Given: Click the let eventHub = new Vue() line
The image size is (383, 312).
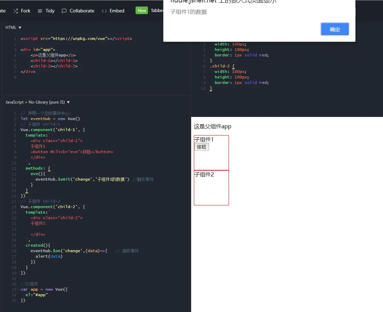Looking at the screenshot, I should pos(50,119).
